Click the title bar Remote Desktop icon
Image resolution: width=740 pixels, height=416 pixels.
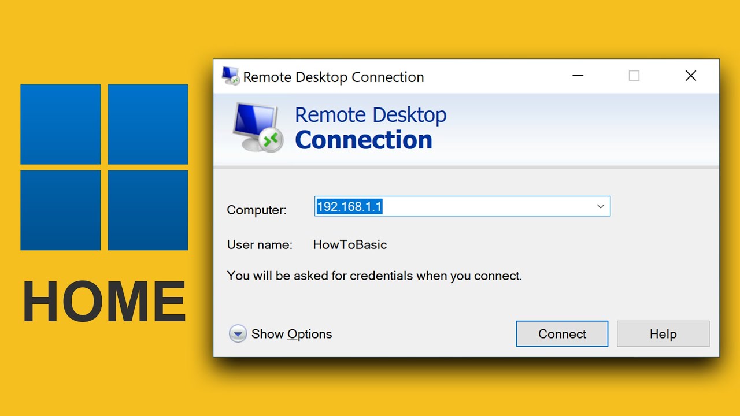click(231, 76)
